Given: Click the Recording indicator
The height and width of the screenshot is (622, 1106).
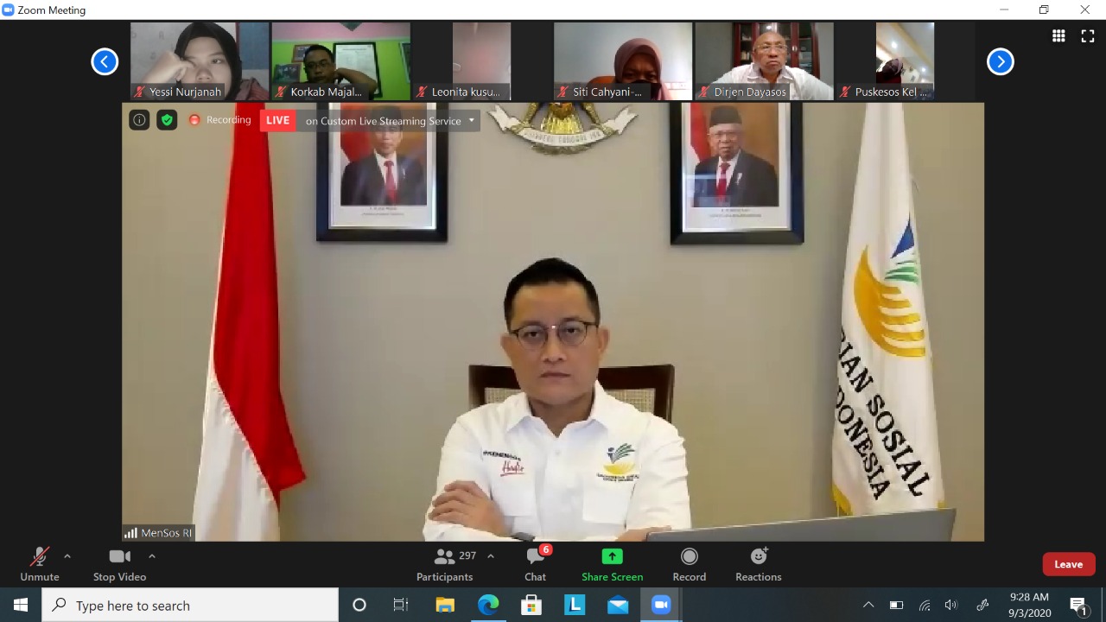Looking at the screenshot, I should tap(220, 120).
